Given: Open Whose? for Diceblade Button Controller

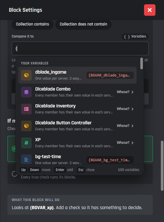Looking at the screenshot, I should click(125, 126).
